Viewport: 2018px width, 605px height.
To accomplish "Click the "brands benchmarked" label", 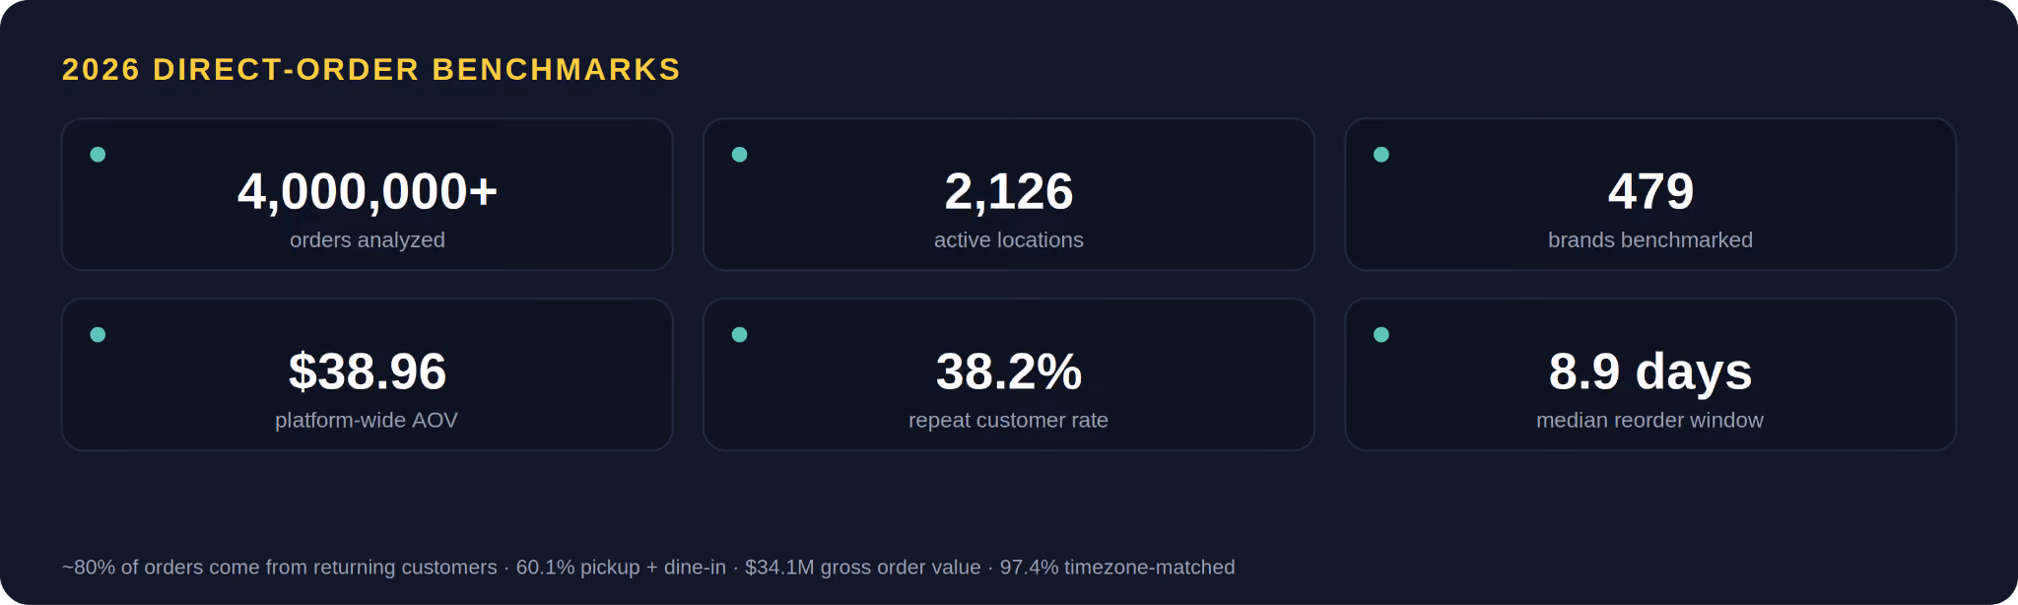I will pyautogui.click(x=1650, y=239).
